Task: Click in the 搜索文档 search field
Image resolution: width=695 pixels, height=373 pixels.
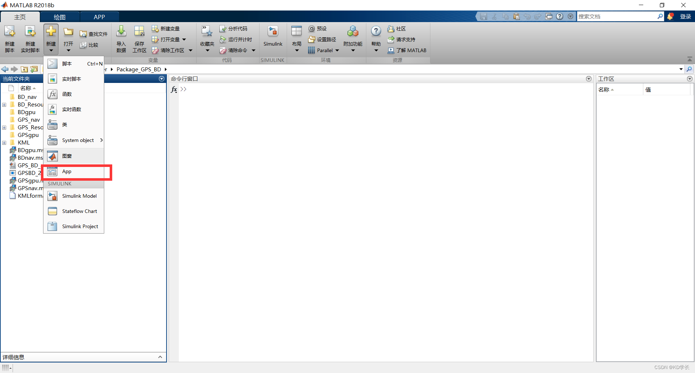Action: (x=617, y=17)
